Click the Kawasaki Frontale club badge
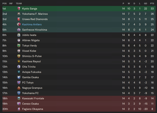The image size is (157, 113). coord(19,98)
